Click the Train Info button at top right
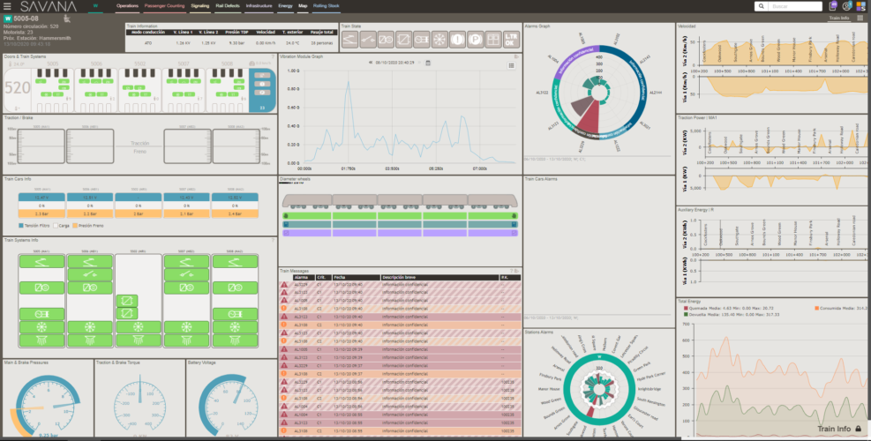 tap(838, 18)
